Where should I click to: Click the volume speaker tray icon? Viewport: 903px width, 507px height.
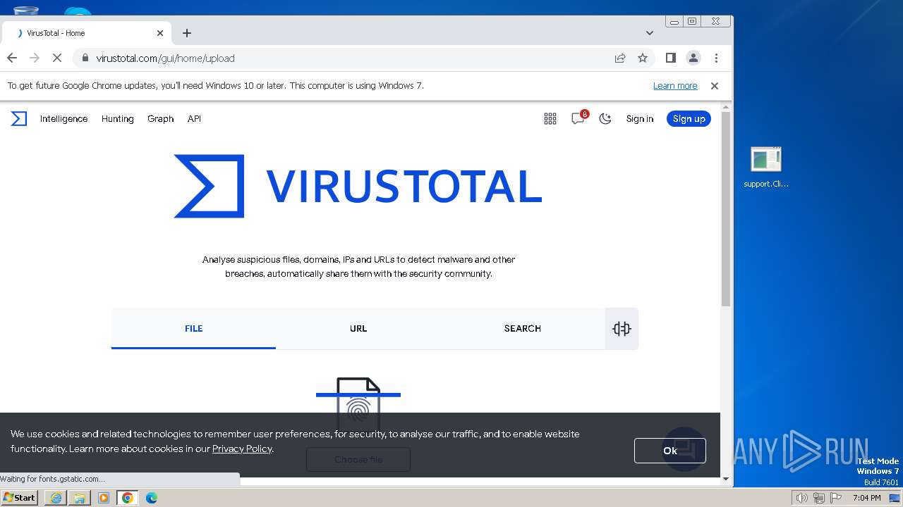coord(801,498)
